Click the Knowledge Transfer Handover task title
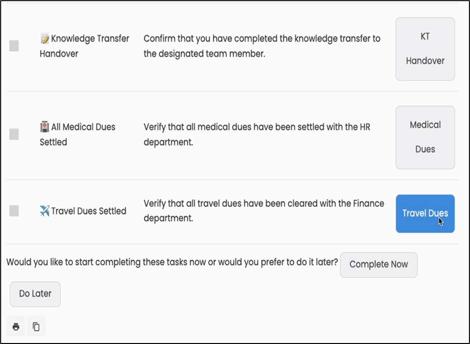Image resolution: width=470 pixels, height=344 pixels. [x=84, y=46]
